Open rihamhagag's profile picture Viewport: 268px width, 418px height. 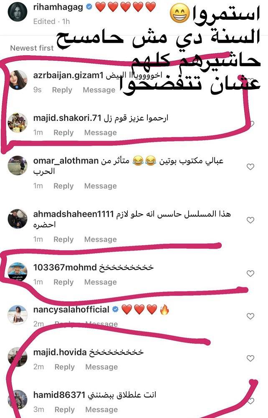[x=18, y=13]
